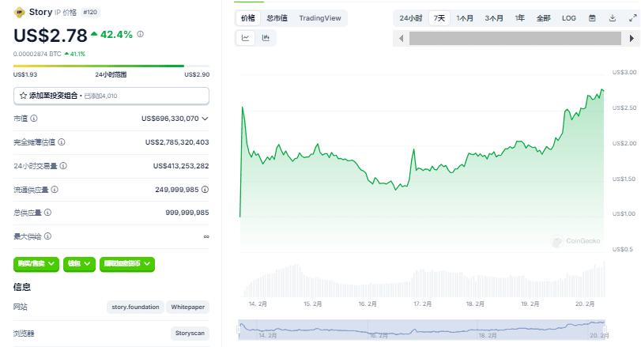The image size is (641, 347).
Task: Select the 价格 chart tab
Action: (248, 18)
